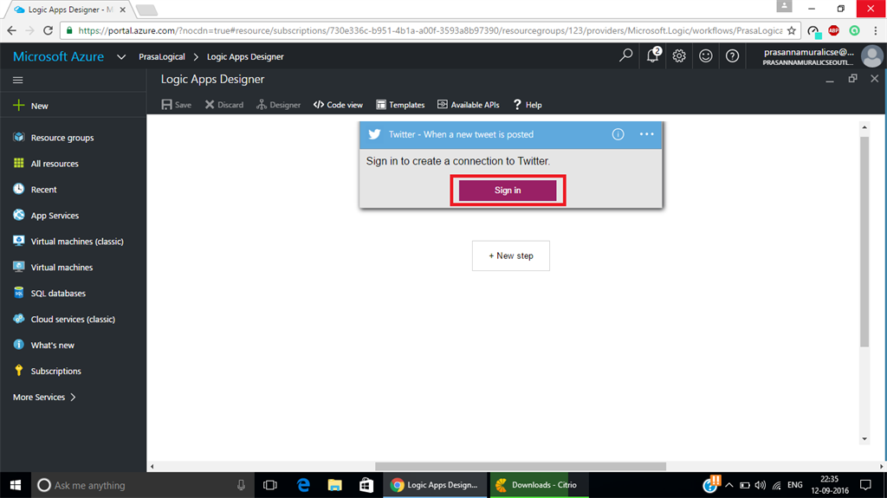This screenshot has height=498, width=887.
Task: Switch to Designer view
Action: (x=278, y=105)
